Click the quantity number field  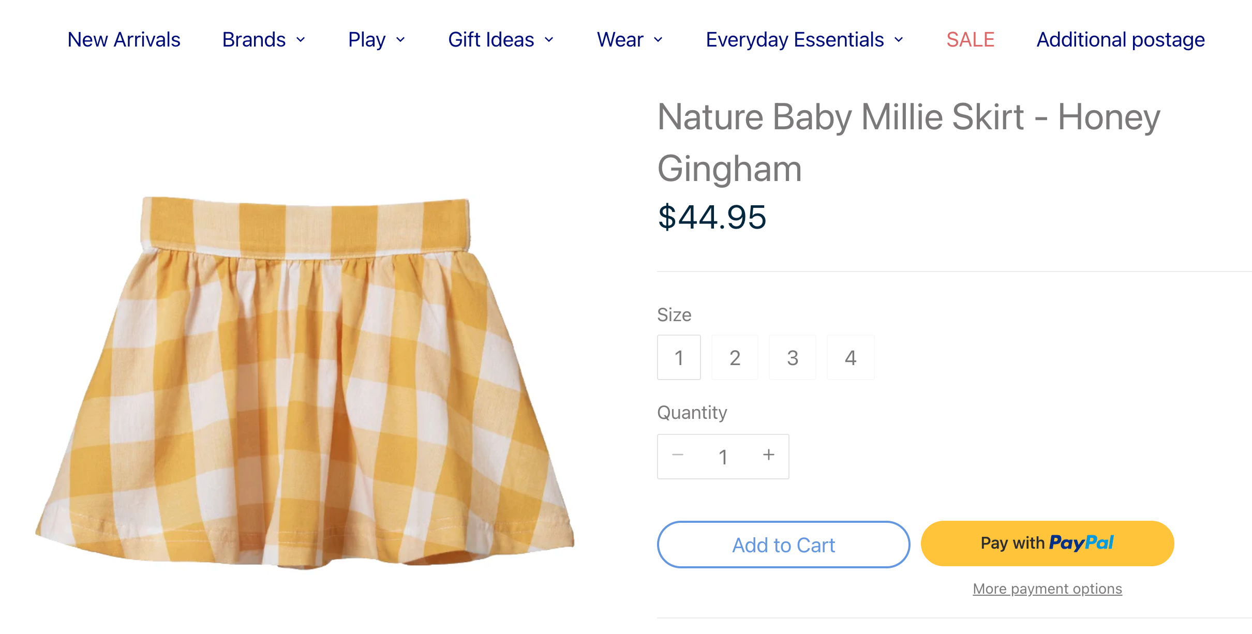point(723,457)
